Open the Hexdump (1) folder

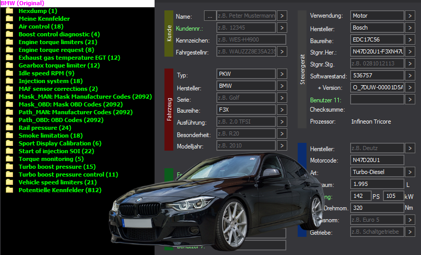tap(37, 11)
